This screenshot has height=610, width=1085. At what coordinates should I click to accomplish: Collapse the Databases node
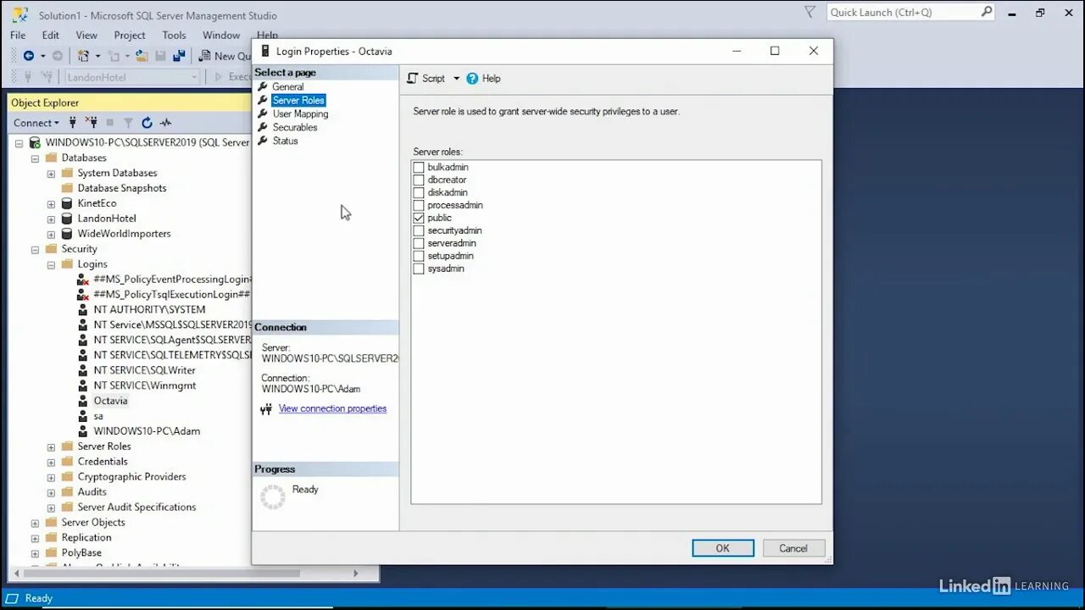[35, 158]
